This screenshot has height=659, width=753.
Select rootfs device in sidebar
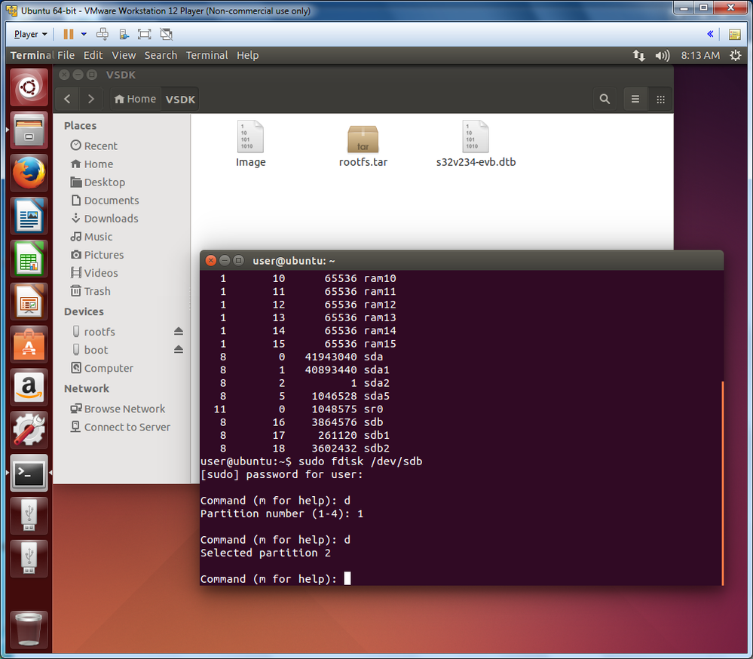(x=93, y=332)
